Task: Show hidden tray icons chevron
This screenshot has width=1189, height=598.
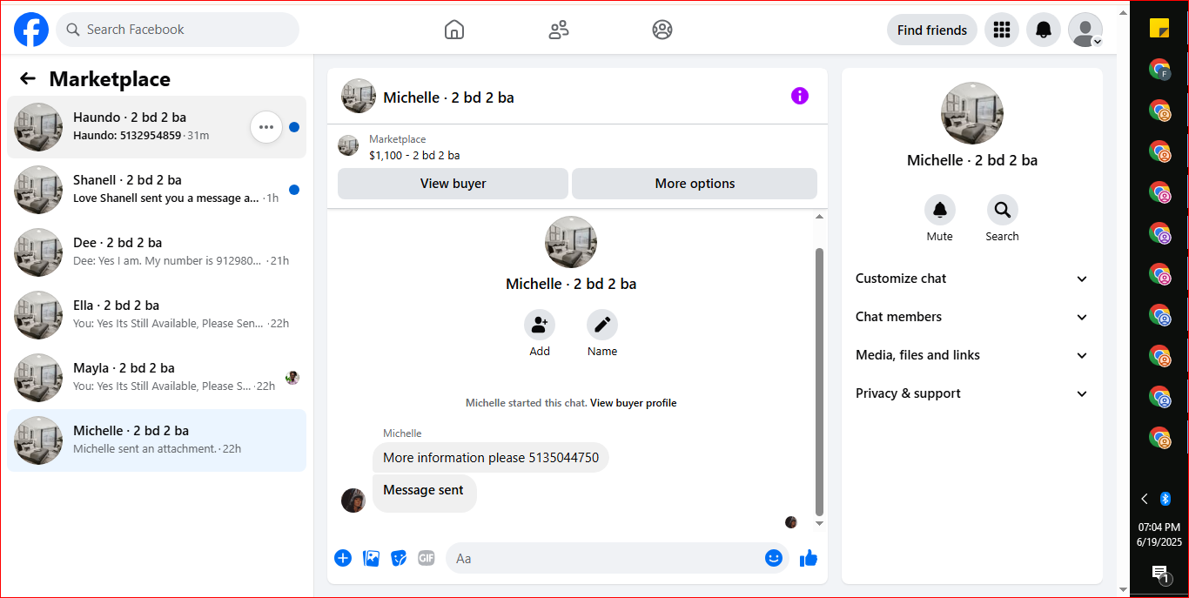Action: click(1145, 499)
